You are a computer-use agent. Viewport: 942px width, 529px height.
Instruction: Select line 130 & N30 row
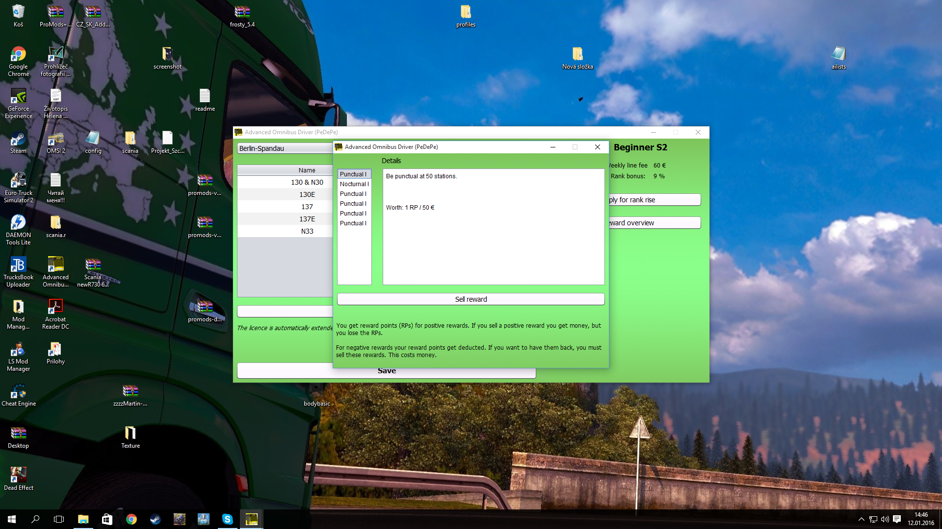(307, 182)
